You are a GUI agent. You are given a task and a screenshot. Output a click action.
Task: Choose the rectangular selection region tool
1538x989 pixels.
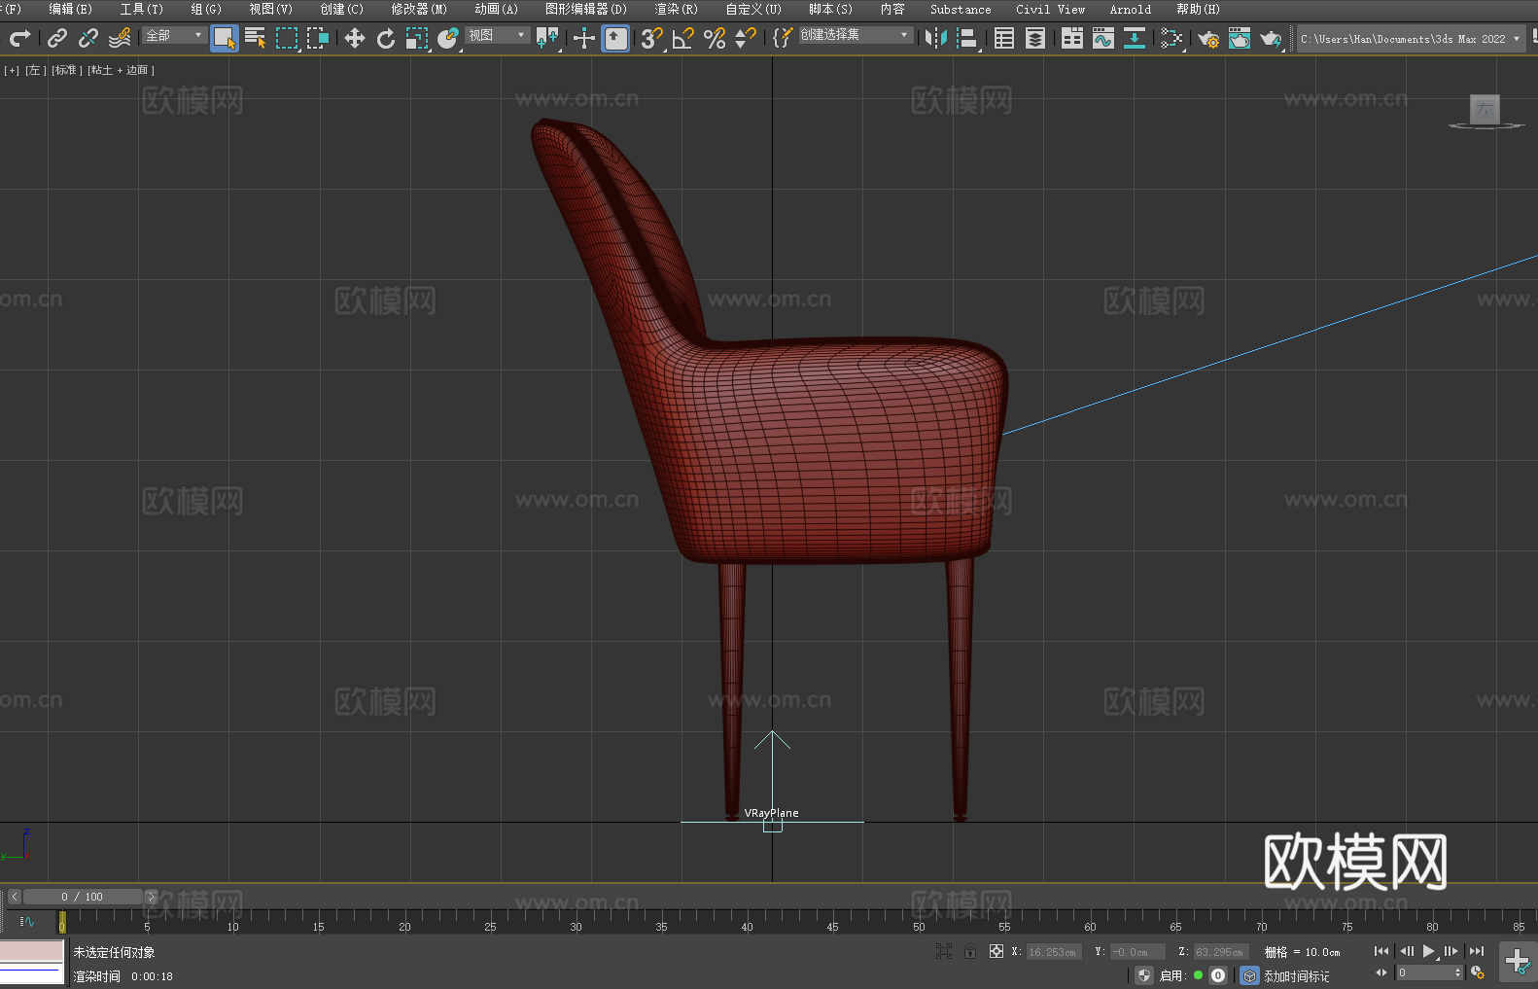click(287, 38)
